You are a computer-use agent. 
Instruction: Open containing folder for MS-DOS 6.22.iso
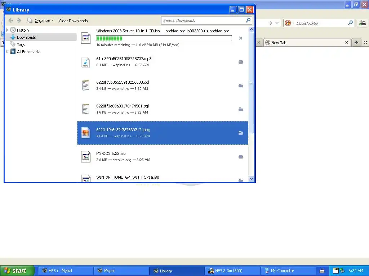point(240,157)
